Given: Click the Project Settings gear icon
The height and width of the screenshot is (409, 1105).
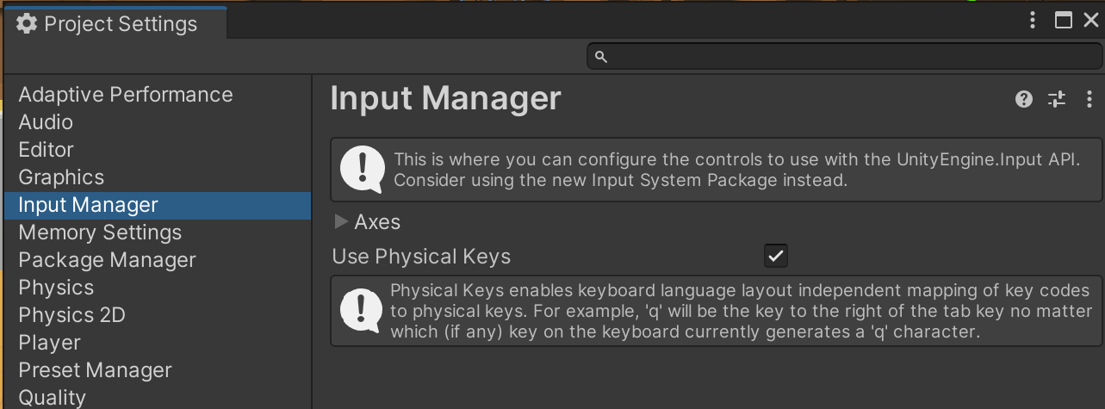Looking at the screenshot, I should pyautogui.click(x=27, y=24).
